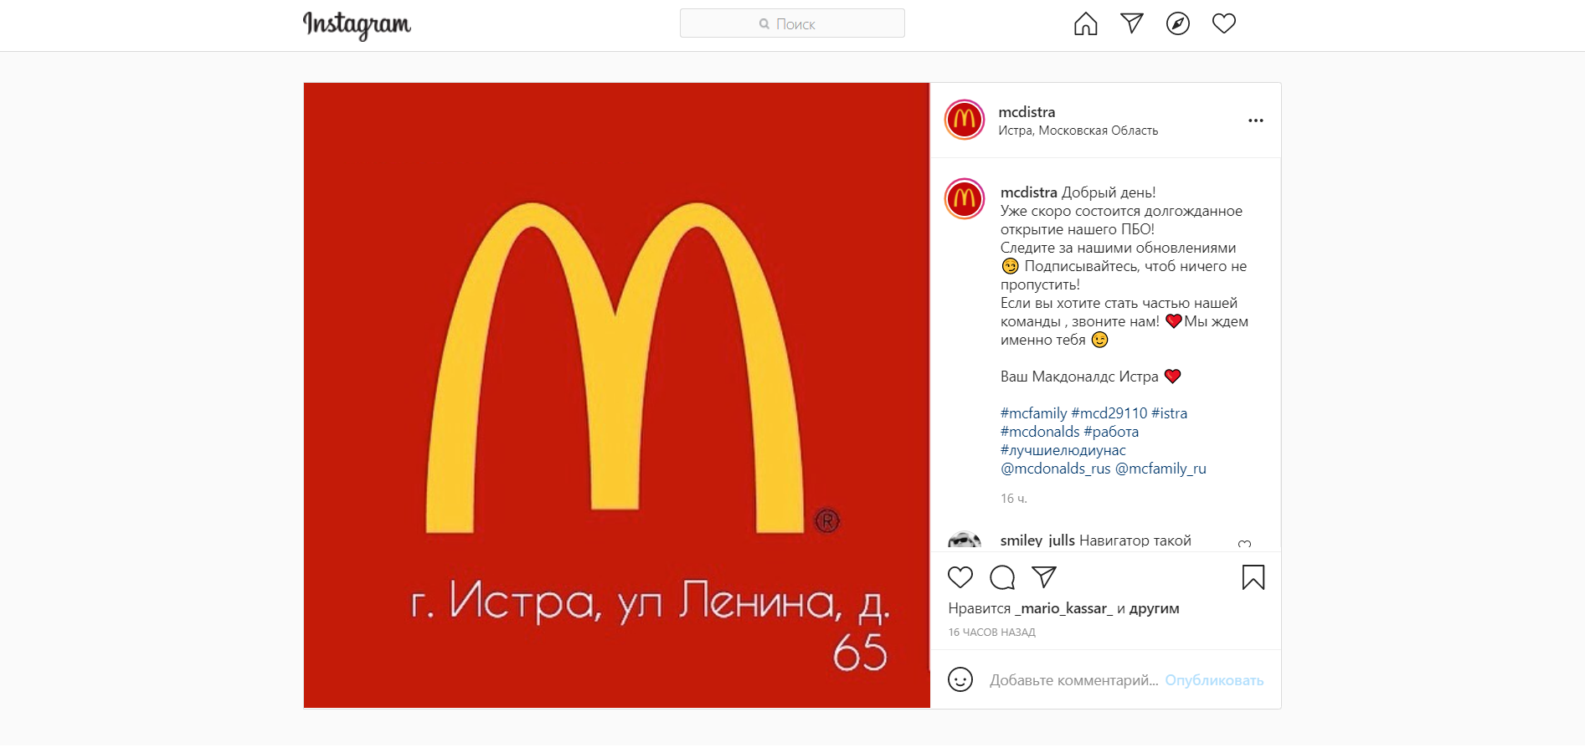Open hashtag #mcfamily
1585x748 pixels.
point(1033,413)
